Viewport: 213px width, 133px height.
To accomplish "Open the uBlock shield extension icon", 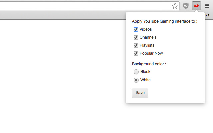I will [186, 6].
